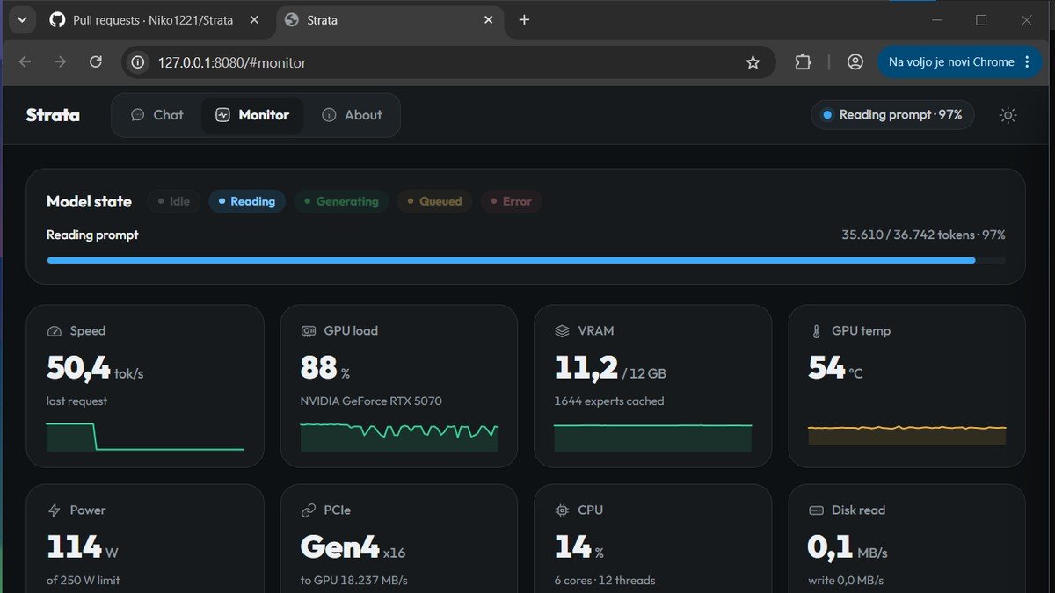Toggle the light/dark theme sun icon
The height and width of the screenshot is (593, 1055).
pos(1008,115)
